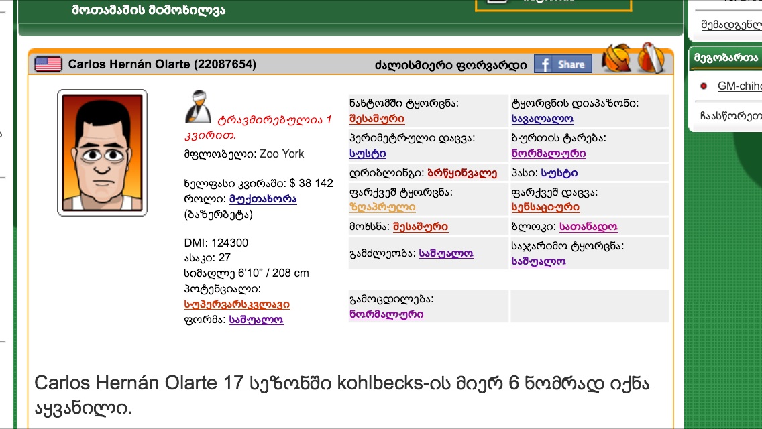The width and height of the screenshot is (762, 429).
Task: Click the საშუალო link beside ფორმა
Action: 256,320
